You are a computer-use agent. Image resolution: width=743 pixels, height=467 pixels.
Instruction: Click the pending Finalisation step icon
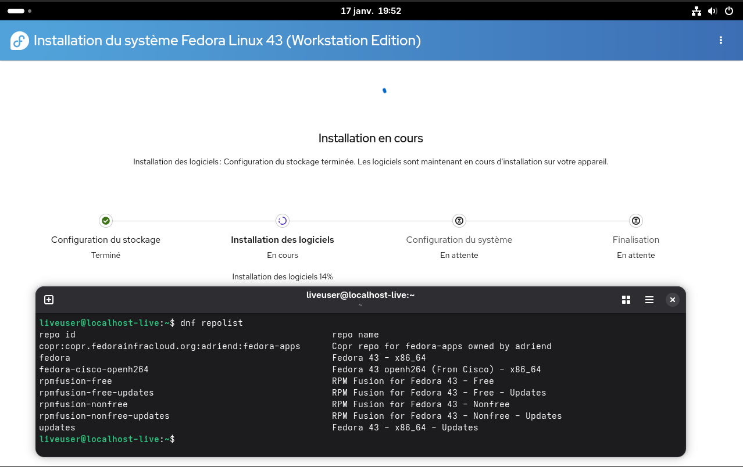(636, 221)
